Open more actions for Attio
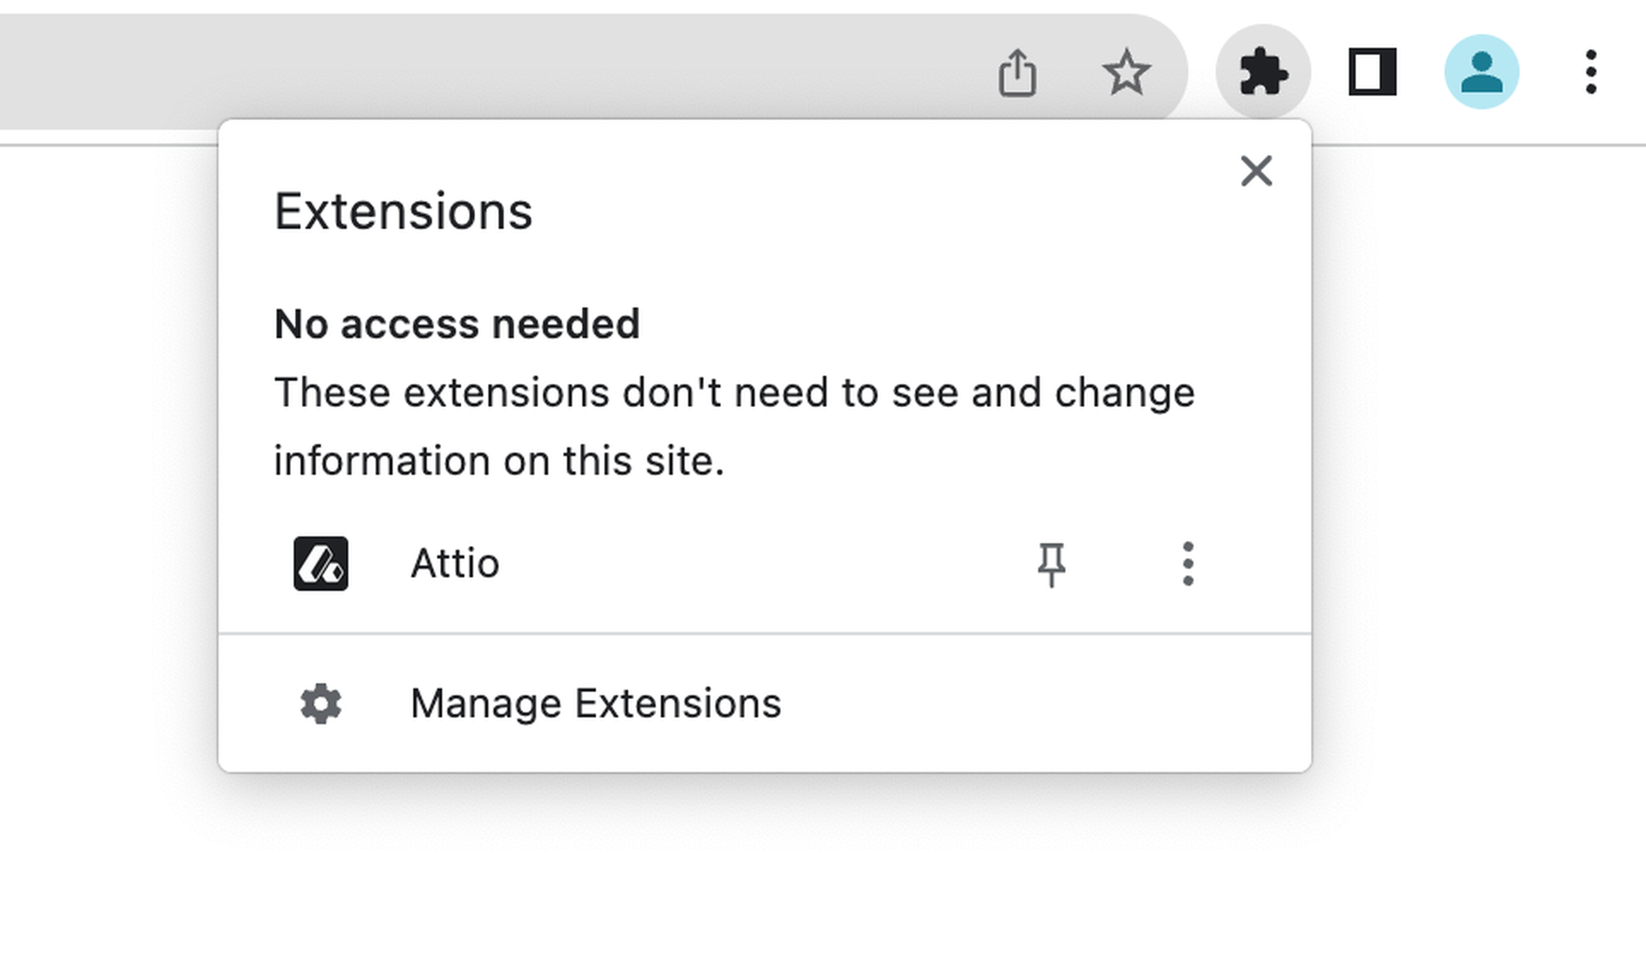The width and height of the screenshot is (1646, 977). [x=1187, y=564]
